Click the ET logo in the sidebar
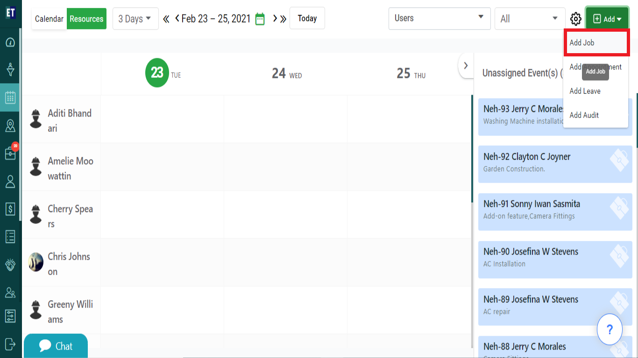638x358 pixels. click(x=10, y=12)
